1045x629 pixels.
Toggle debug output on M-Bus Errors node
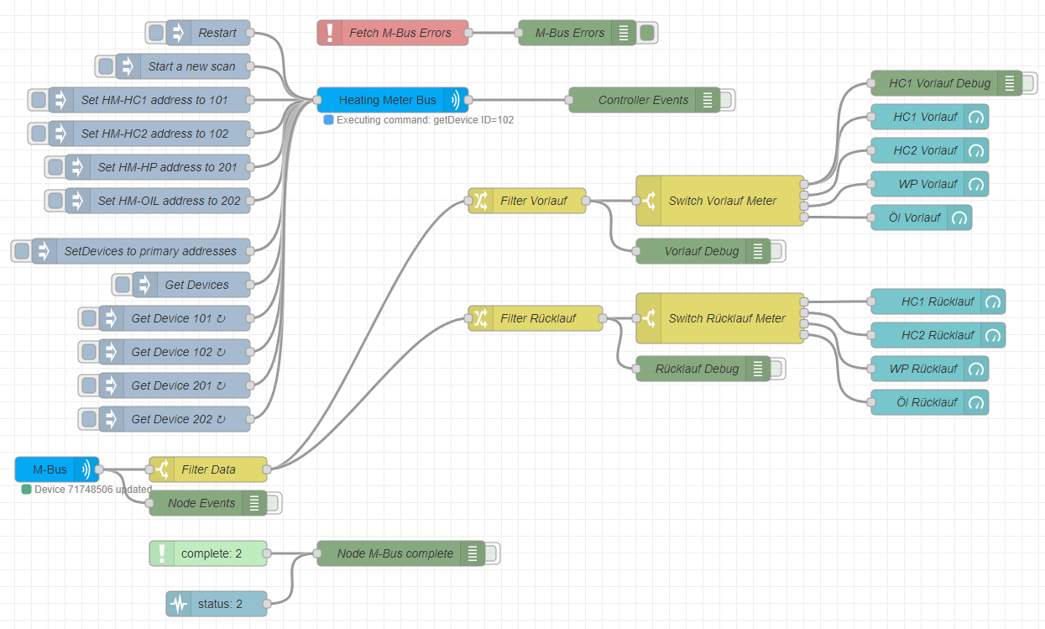tap(646, 33)
